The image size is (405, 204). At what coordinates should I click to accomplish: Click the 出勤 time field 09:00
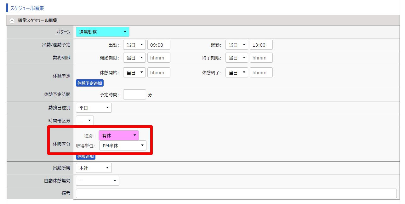(x=159, y=45)
